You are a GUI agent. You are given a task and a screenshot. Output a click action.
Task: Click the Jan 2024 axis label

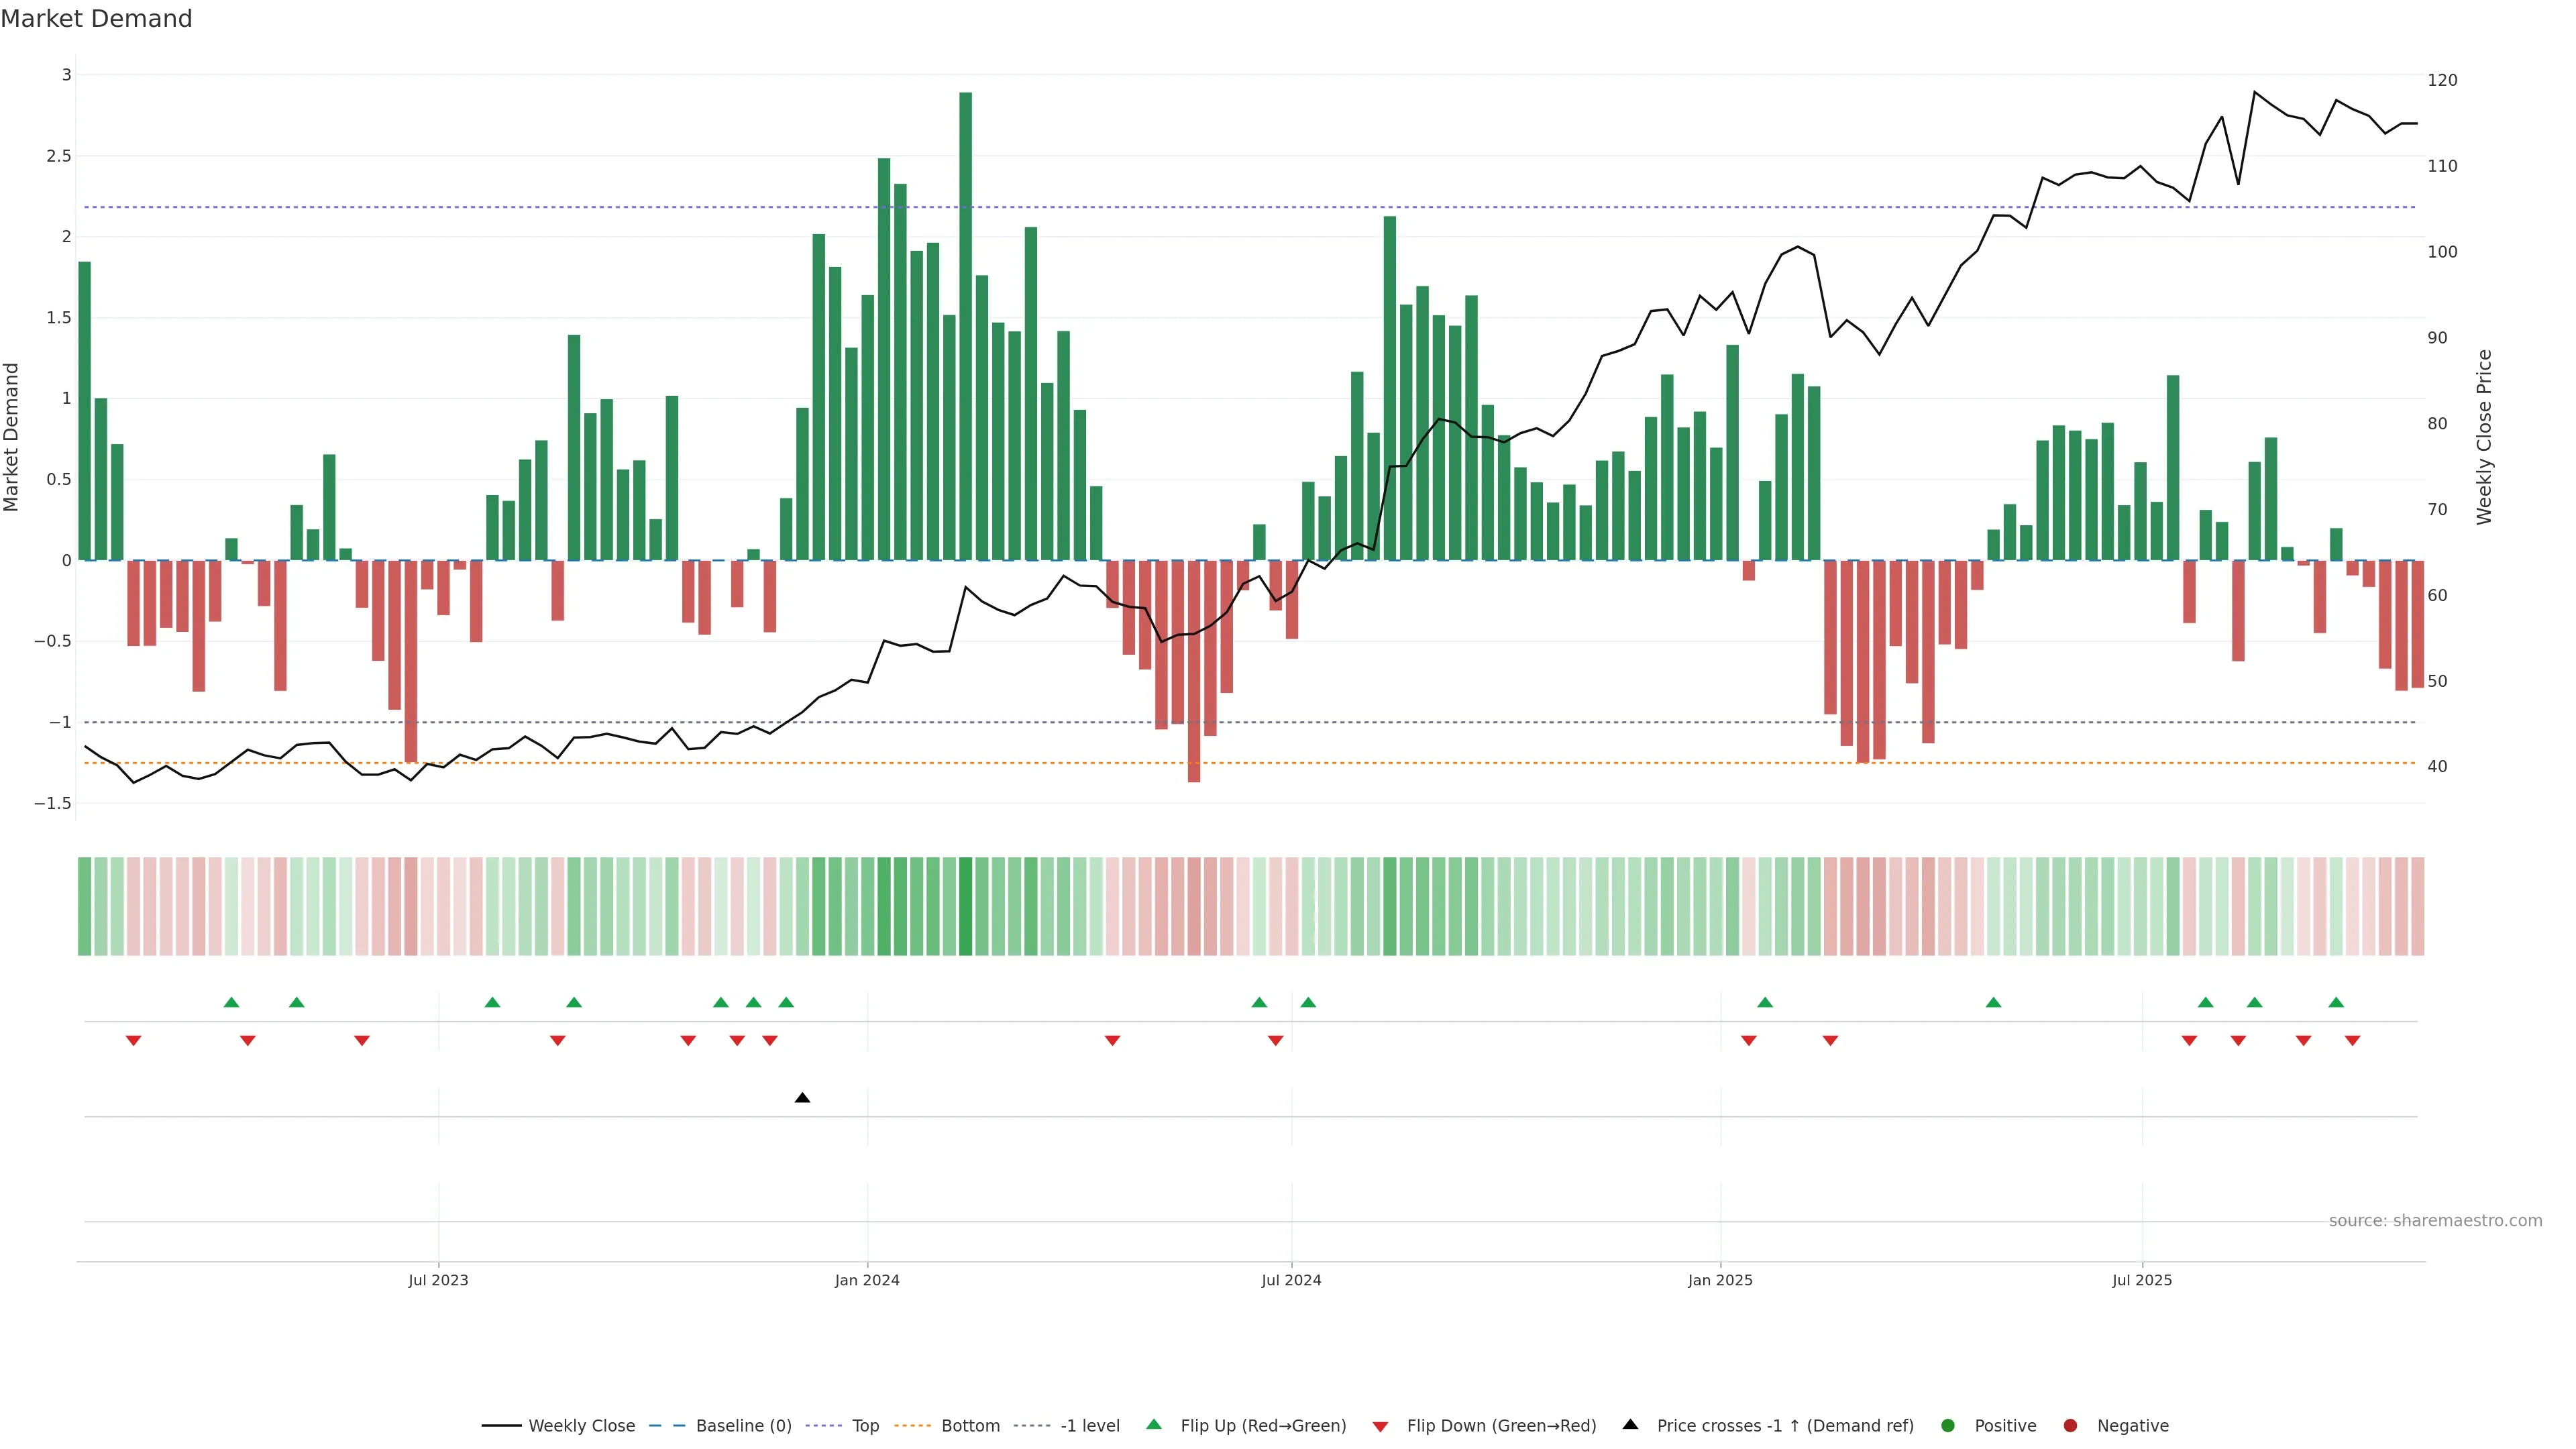click(x=867, y=1280)
